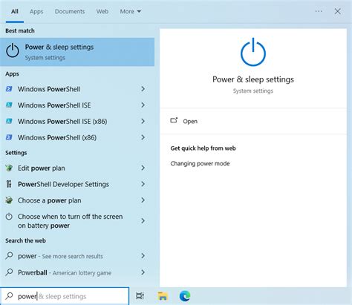Open Windows PowerShell result
352x305 pixels.
77,89
